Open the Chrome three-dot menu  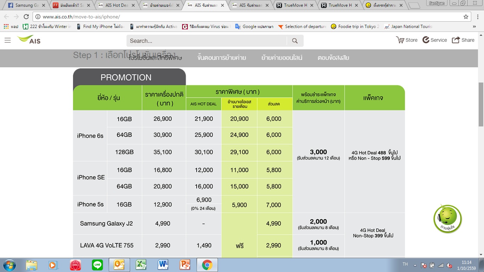pyautogui.click(x=477, y=17)
